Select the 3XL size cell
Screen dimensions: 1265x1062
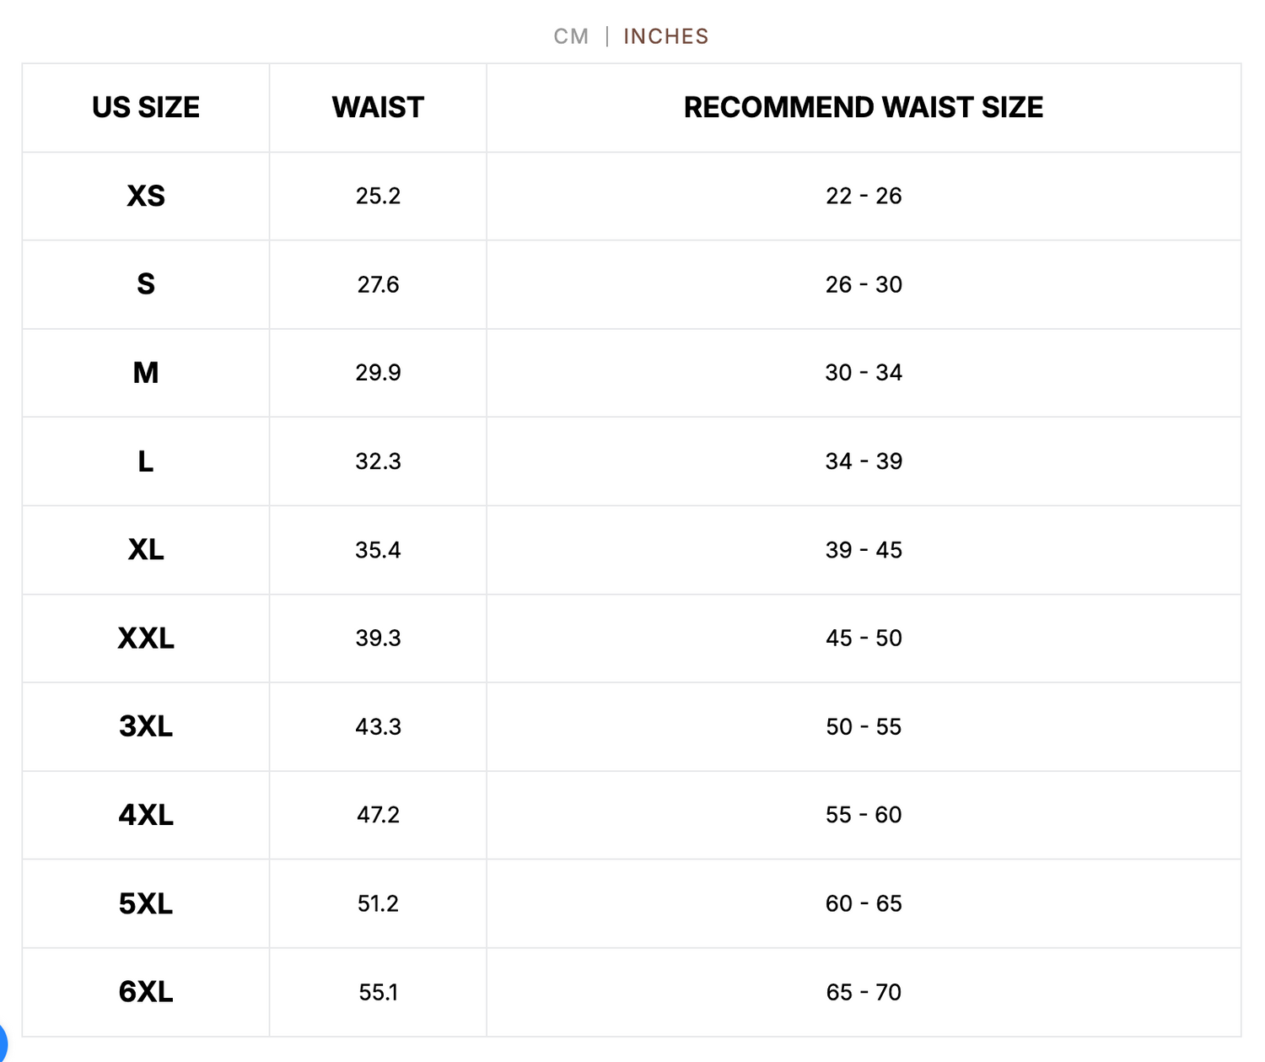(x=146, y=726)
